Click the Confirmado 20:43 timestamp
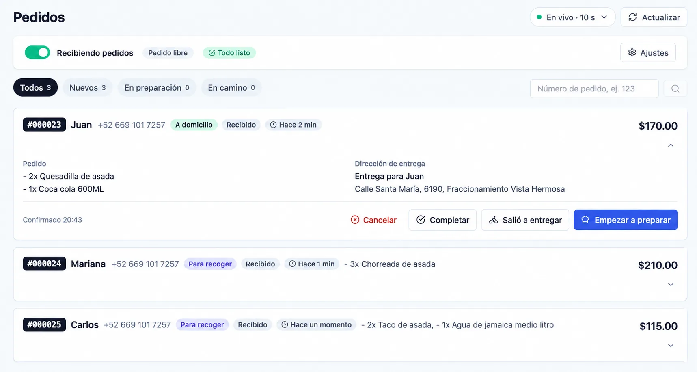 pos(52,220)
